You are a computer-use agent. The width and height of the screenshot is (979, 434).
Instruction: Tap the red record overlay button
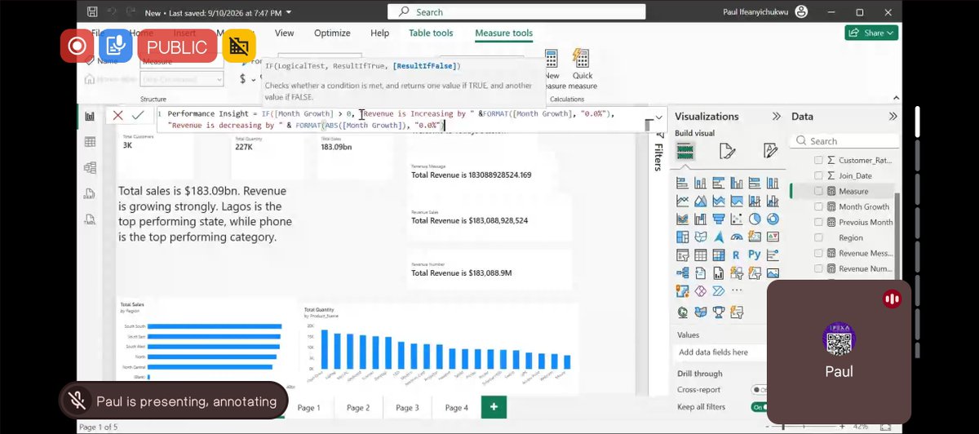pyautogui.click(x=78, y=46)
